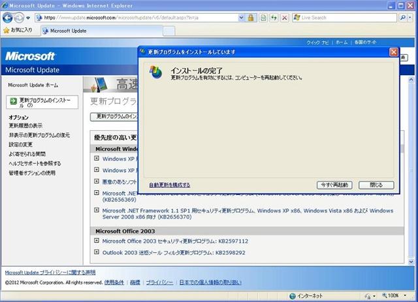Click the security lock icon
The width and height of the screenshot is (418, 302).
click(x=251, y=18)
